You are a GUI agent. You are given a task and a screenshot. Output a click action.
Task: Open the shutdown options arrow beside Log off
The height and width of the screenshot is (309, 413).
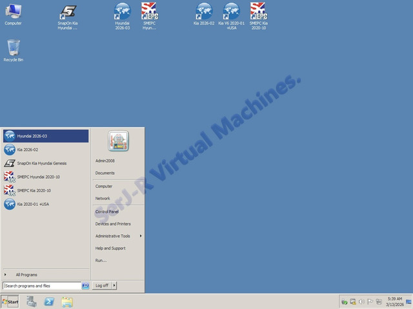[114, 286]
